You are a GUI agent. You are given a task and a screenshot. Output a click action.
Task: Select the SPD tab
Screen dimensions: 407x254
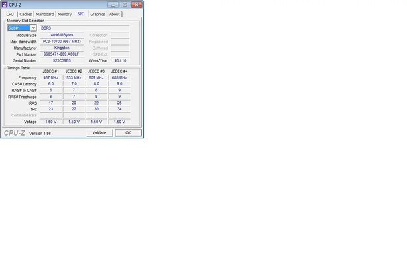[x=81, y=14]
